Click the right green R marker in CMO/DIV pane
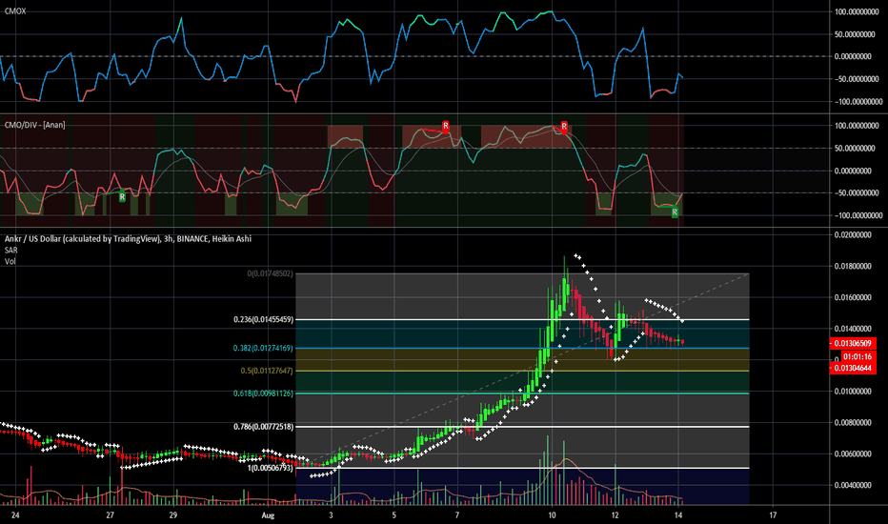The height and width of the screenshot is (524, 888). [675, 212]
